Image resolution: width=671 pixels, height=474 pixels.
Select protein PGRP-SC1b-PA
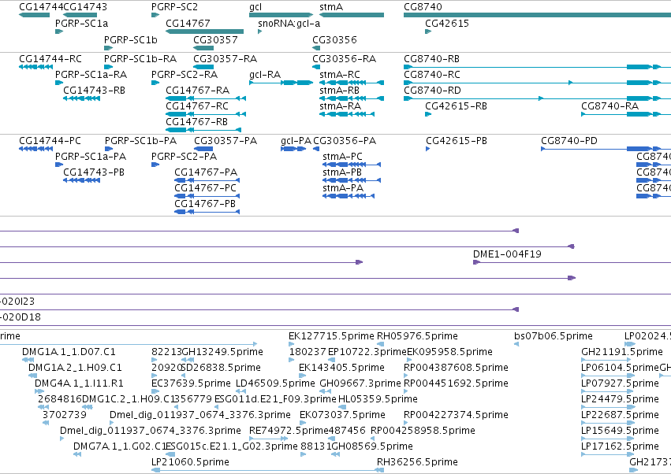(109, 149)
